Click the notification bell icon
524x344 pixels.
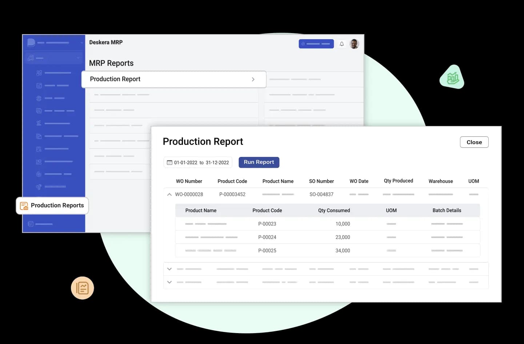341,44
